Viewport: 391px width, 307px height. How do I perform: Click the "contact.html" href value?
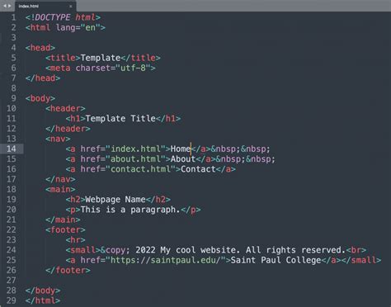140,169
